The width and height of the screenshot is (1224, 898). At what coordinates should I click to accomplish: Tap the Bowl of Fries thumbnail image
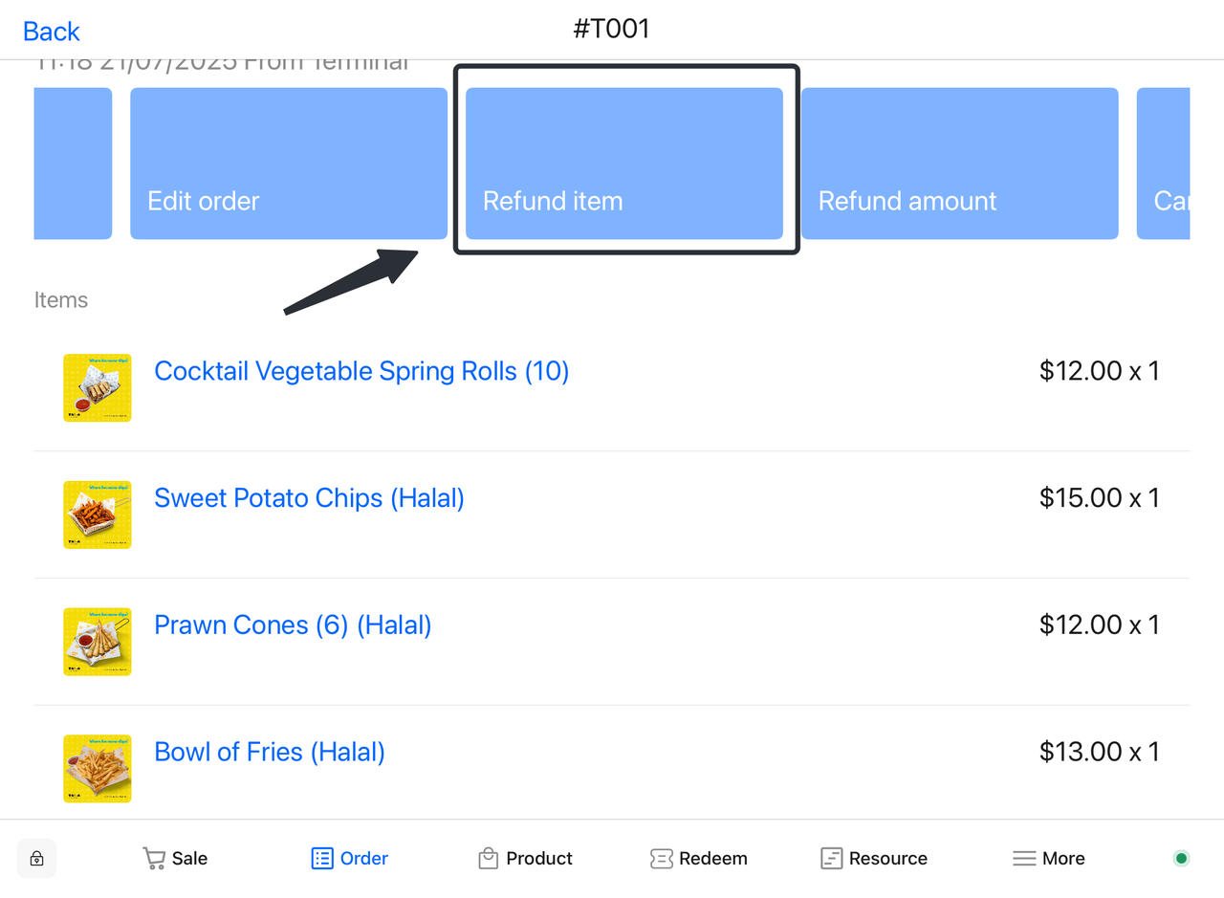(x=98, y=769)
